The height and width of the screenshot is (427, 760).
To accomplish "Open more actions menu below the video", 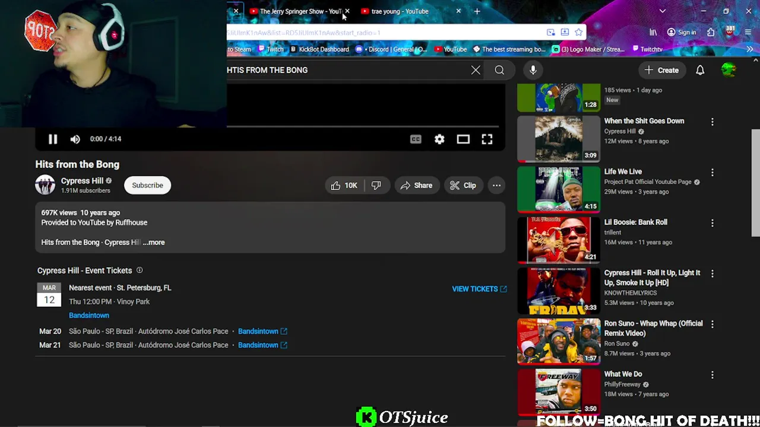I will [x=496, y=186].
